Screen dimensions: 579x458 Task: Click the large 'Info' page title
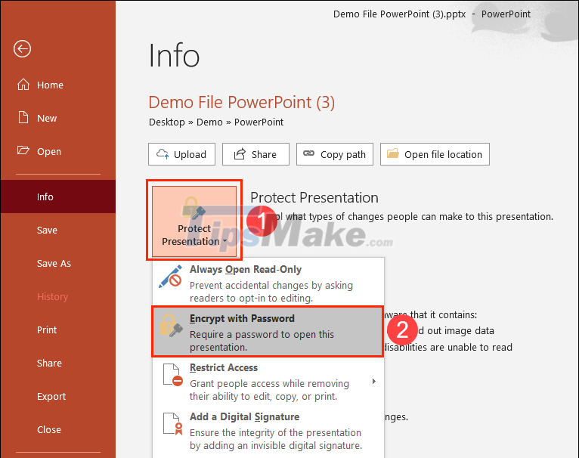tap(174, 55)
